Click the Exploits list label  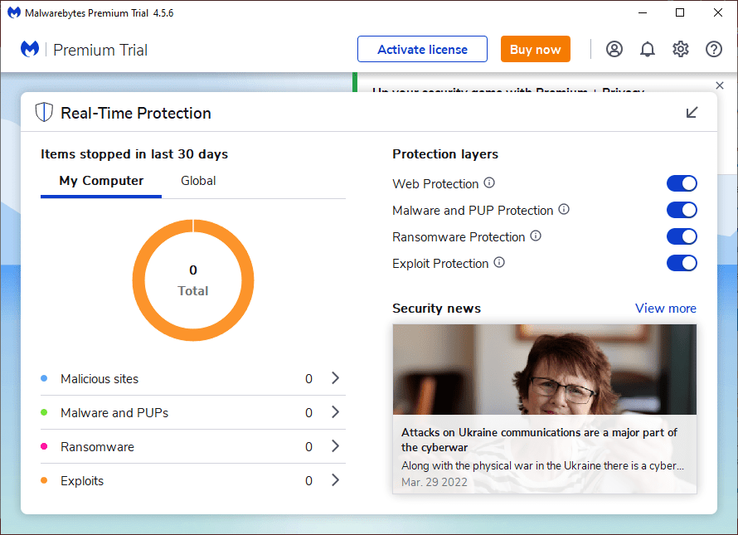coord(82,481)
